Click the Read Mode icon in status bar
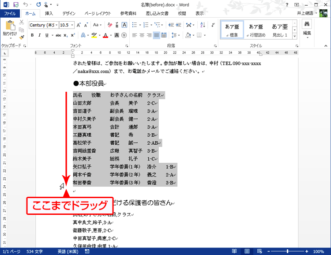 point(234,251)
